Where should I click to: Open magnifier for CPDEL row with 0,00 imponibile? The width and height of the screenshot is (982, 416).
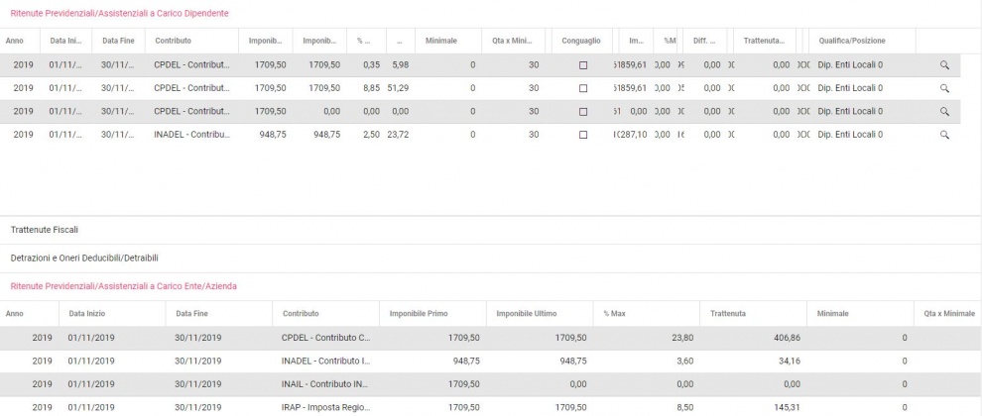click(x=944, y=111)
